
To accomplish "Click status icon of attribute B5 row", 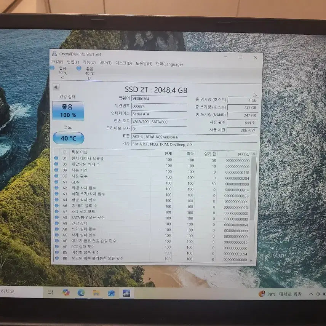I will pyautogui.click(x=56, y=252).
